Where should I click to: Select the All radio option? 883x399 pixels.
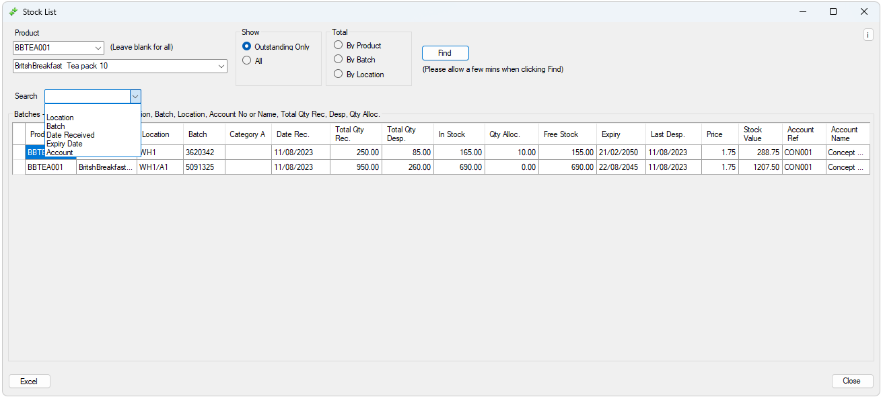247,60
